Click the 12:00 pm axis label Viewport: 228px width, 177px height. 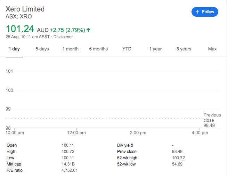tap(76, 132)
